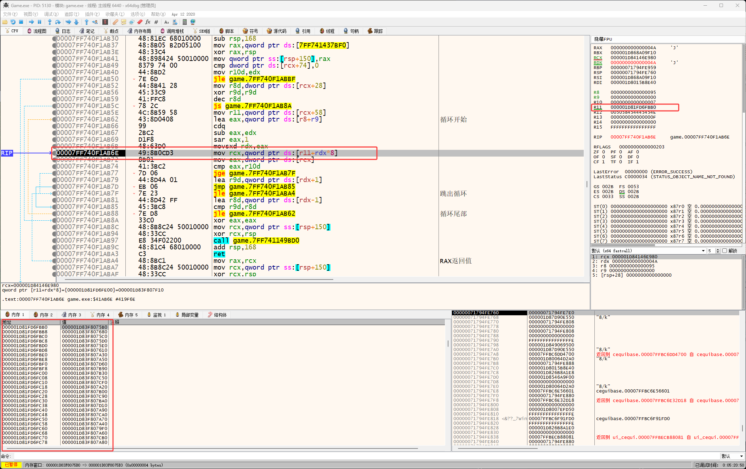Click the Step Over toolbar icon

click(58, 22)
